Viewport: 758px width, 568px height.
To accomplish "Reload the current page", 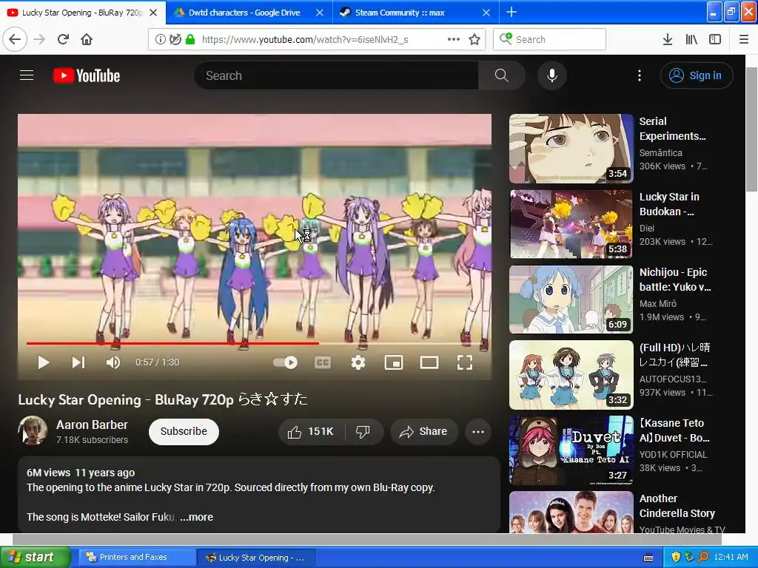I will tap(63, 39).
